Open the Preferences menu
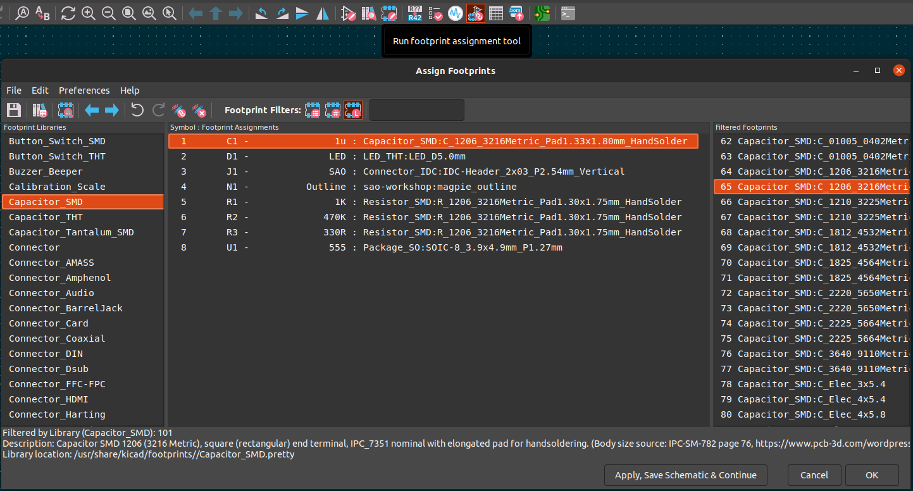Screen dimensions: 913x491 coord(84,90)
